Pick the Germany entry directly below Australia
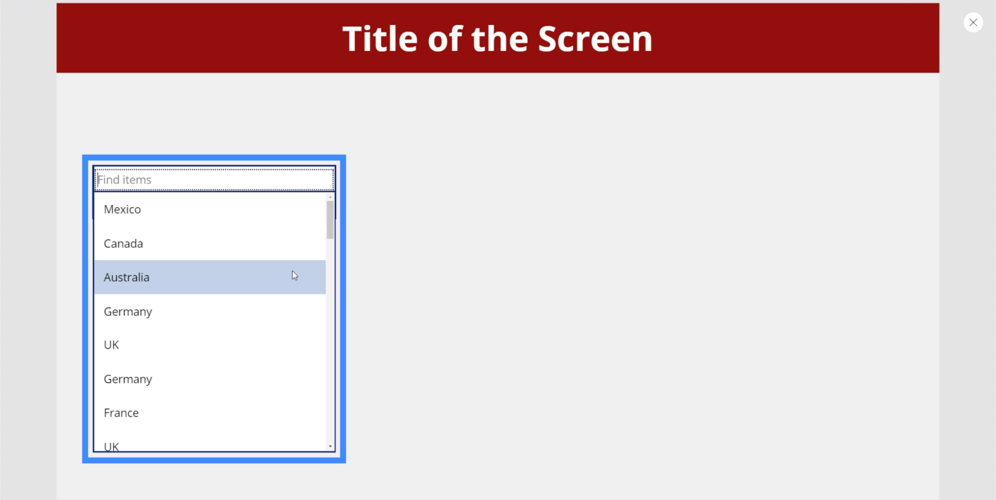 (210, 312)
